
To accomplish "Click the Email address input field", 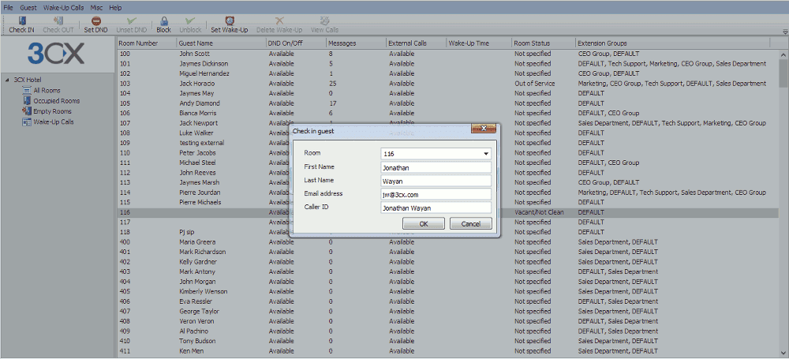I will tap(435, 194).
